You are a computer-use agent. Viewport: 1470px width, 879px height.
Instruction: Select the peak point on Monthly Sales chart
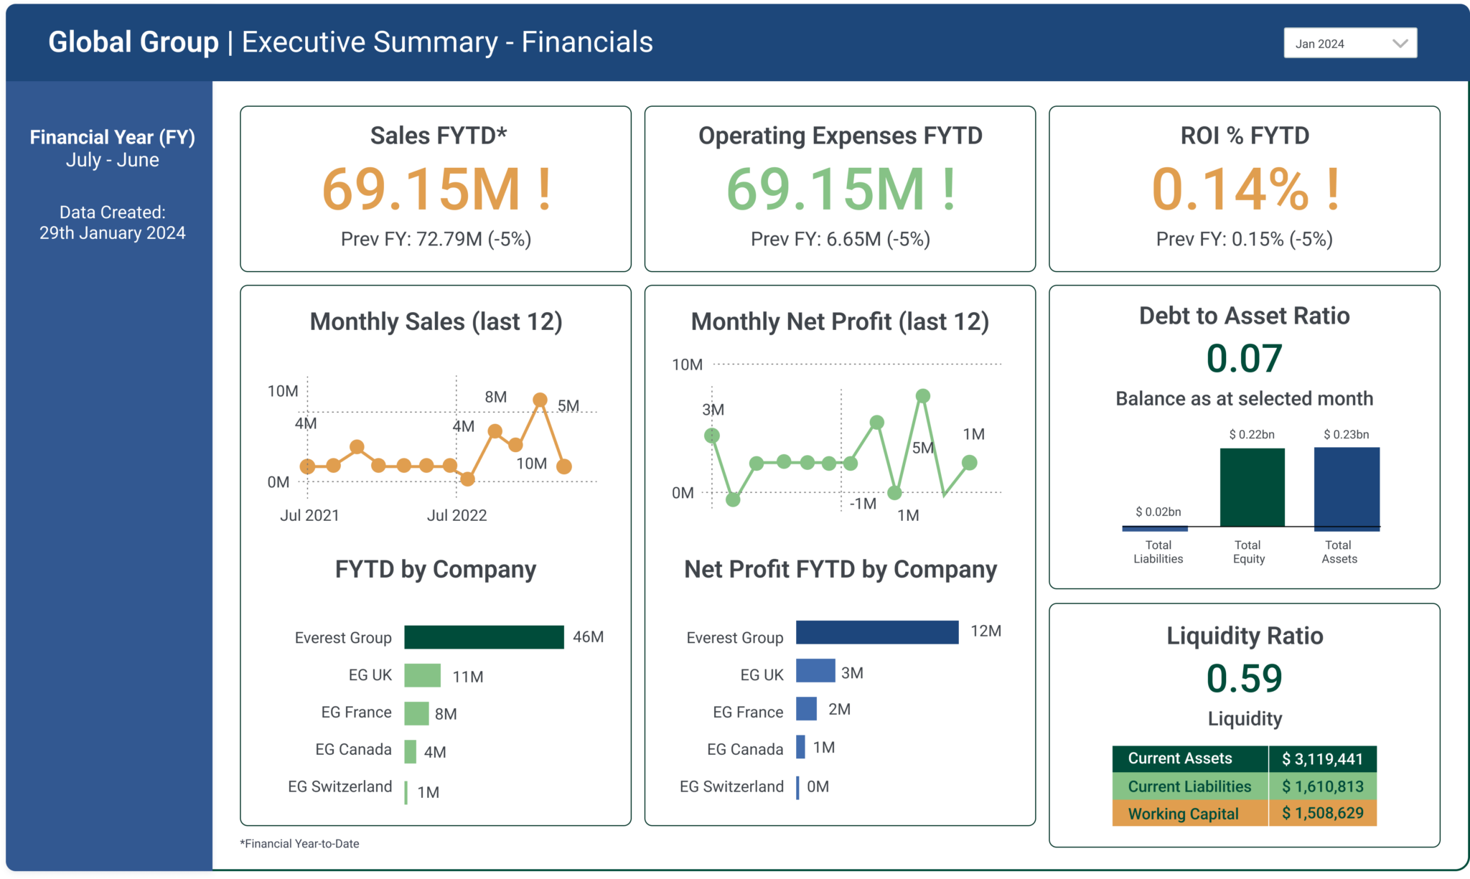540,399
